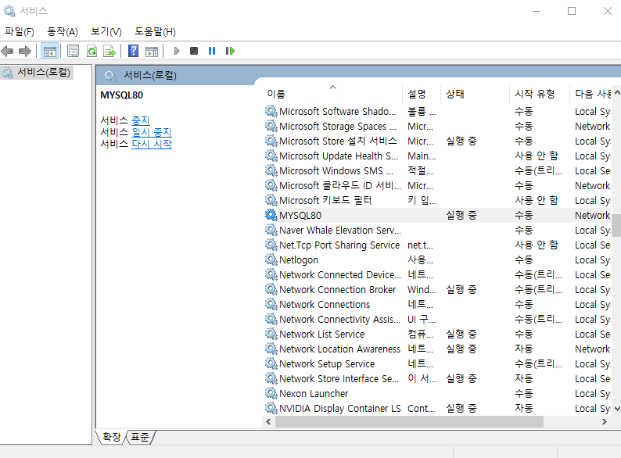Click the Restart Service toolbar icon

(x=230, y=51)
